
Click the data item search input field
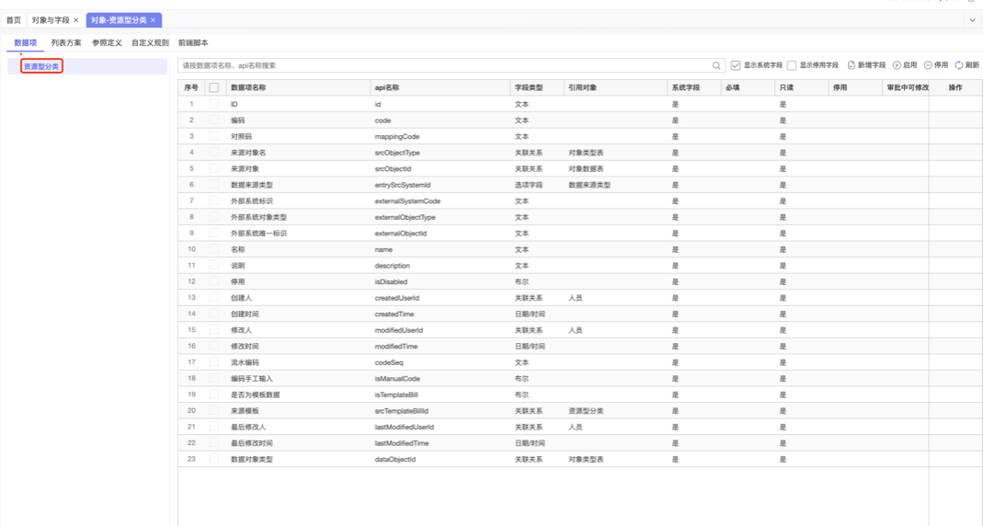[441, 66]
